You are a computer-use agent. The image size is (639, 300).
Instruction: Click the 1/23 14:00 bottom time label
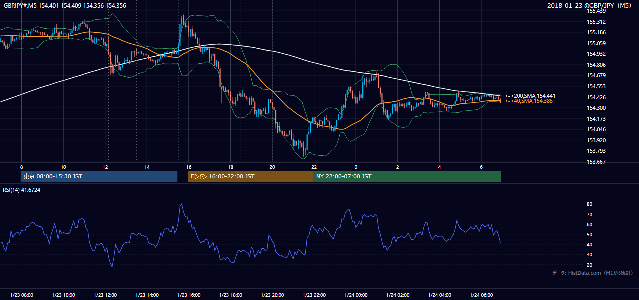click(x=147, y=295)
